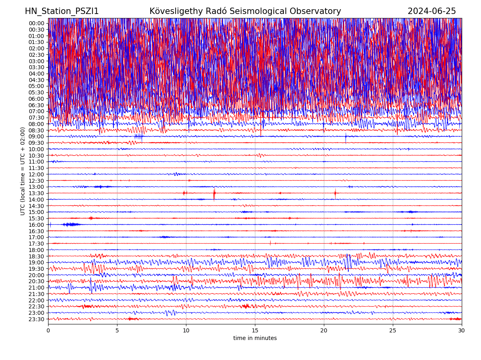Click the 15 minute x-axis tick label

(x=255, y=330)
